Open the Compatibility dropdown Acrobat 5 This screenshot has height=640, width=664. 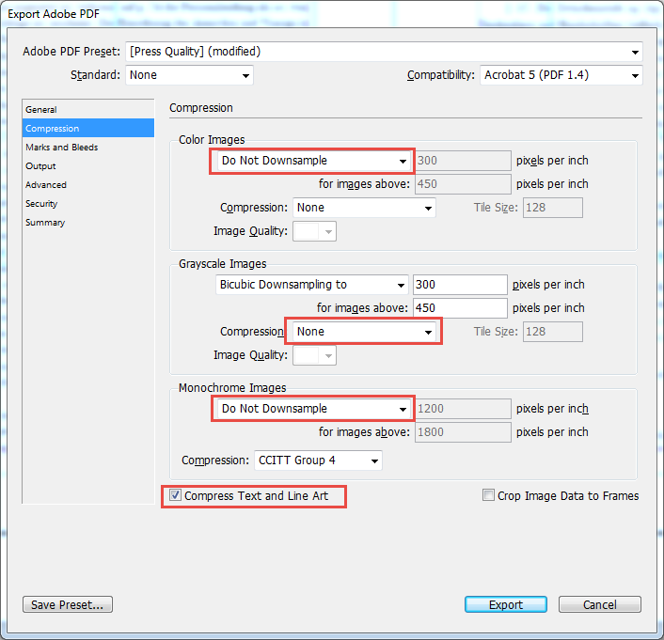pyautogui.click(x=561, y=75)
